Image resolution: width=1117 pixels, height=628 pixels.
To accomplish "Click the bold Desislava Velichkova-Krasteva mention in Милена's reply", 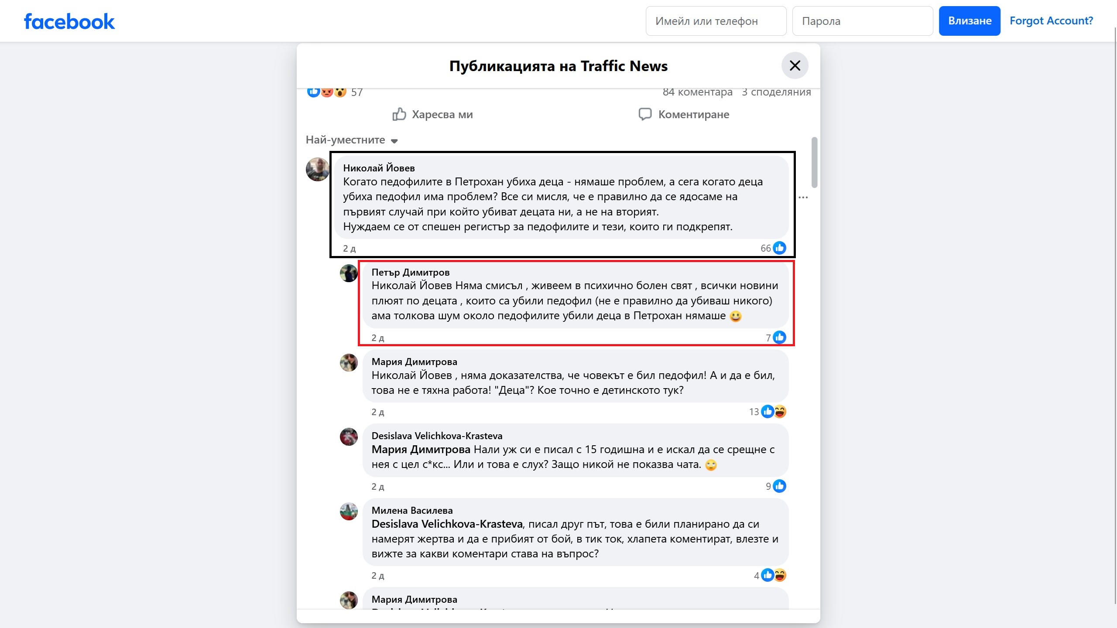I will (x=447, y=524).
